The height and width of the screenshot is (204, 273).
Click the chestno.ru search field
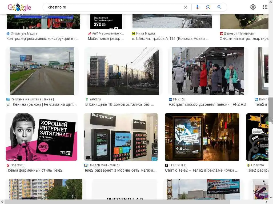(115, 7)
